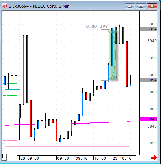
Task: Click the red scroll-right arrow icon
Action: 154,158
